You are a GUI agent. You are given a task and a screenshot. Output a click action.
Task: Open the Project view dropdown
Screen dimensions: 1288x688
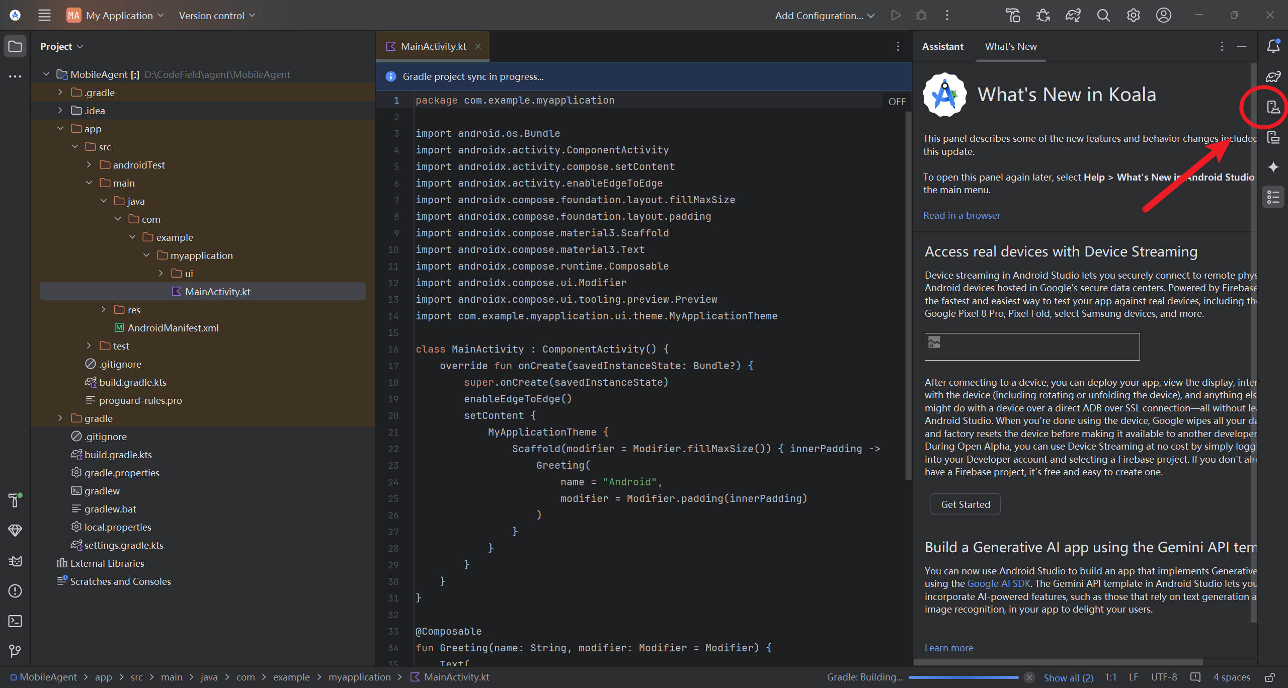coord(61,46)
